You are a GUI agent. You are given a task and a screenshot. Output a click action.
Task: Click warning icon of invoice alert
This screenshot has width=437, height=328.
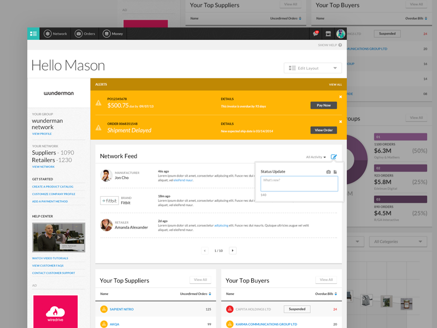tap(98, 103)
